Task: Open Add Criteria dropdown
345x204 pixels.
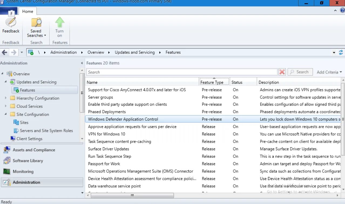Action: point(329,72)
